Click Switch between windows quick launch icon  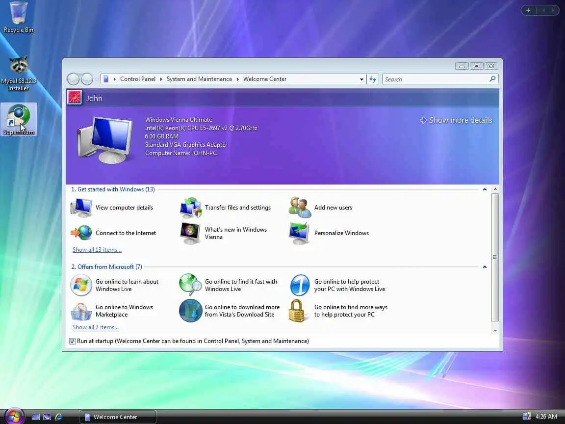47,417
